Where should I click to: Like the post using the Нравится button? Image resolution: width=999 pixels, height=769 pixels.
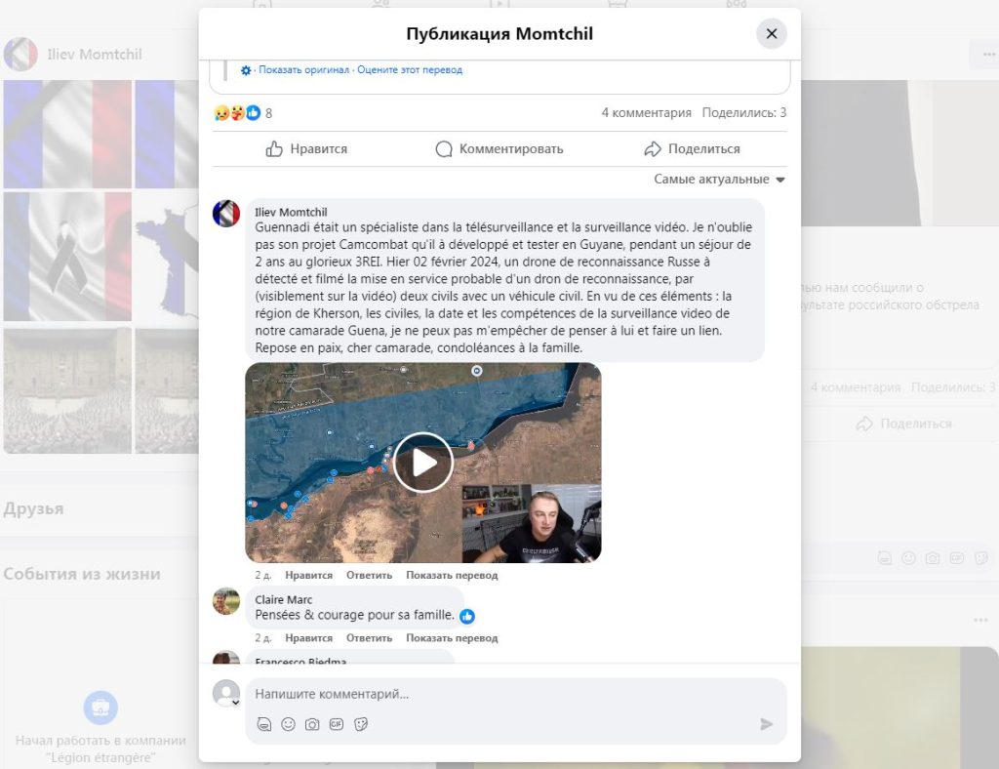pyautogui.click(x=308, y=148)
